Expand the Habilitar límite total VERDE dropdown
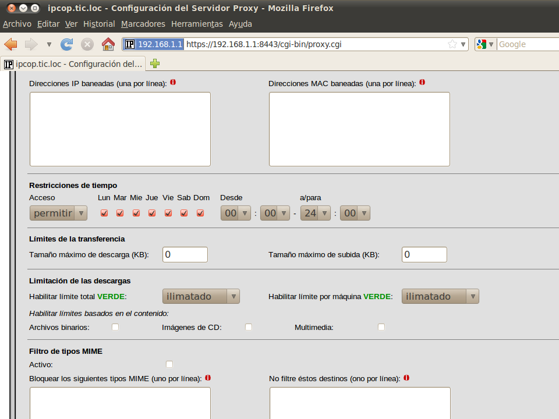 point(201,296)
